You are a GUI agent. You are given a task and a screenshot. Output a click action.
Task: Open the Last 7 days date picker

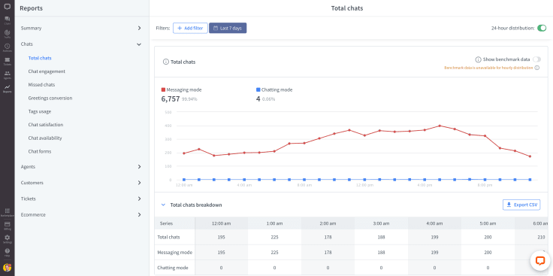228,29
